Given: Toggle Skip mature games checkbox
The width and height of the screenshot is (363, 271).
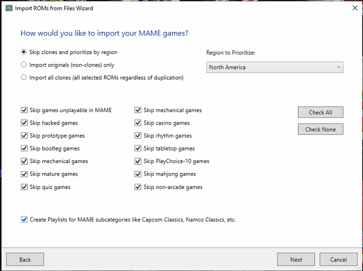Looking at the screenshot, I should [24, 174].
